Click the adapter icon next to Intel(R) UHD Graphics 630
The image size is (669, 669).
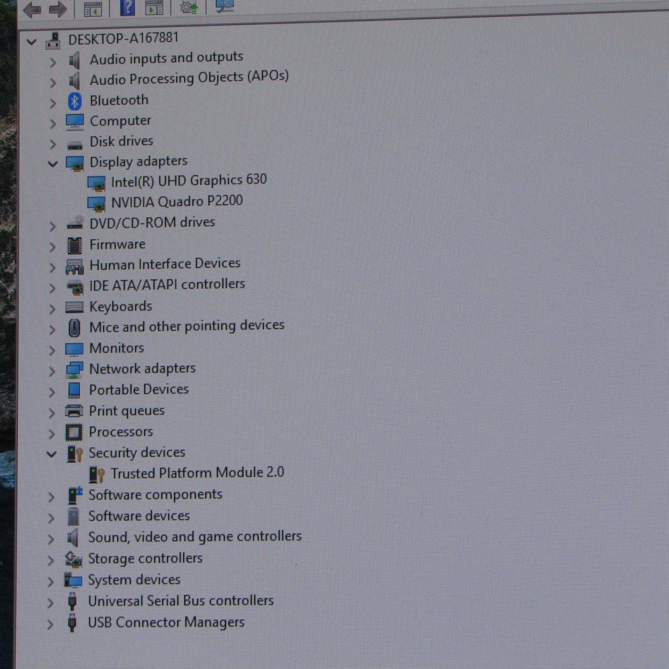(x=96, y=184)
